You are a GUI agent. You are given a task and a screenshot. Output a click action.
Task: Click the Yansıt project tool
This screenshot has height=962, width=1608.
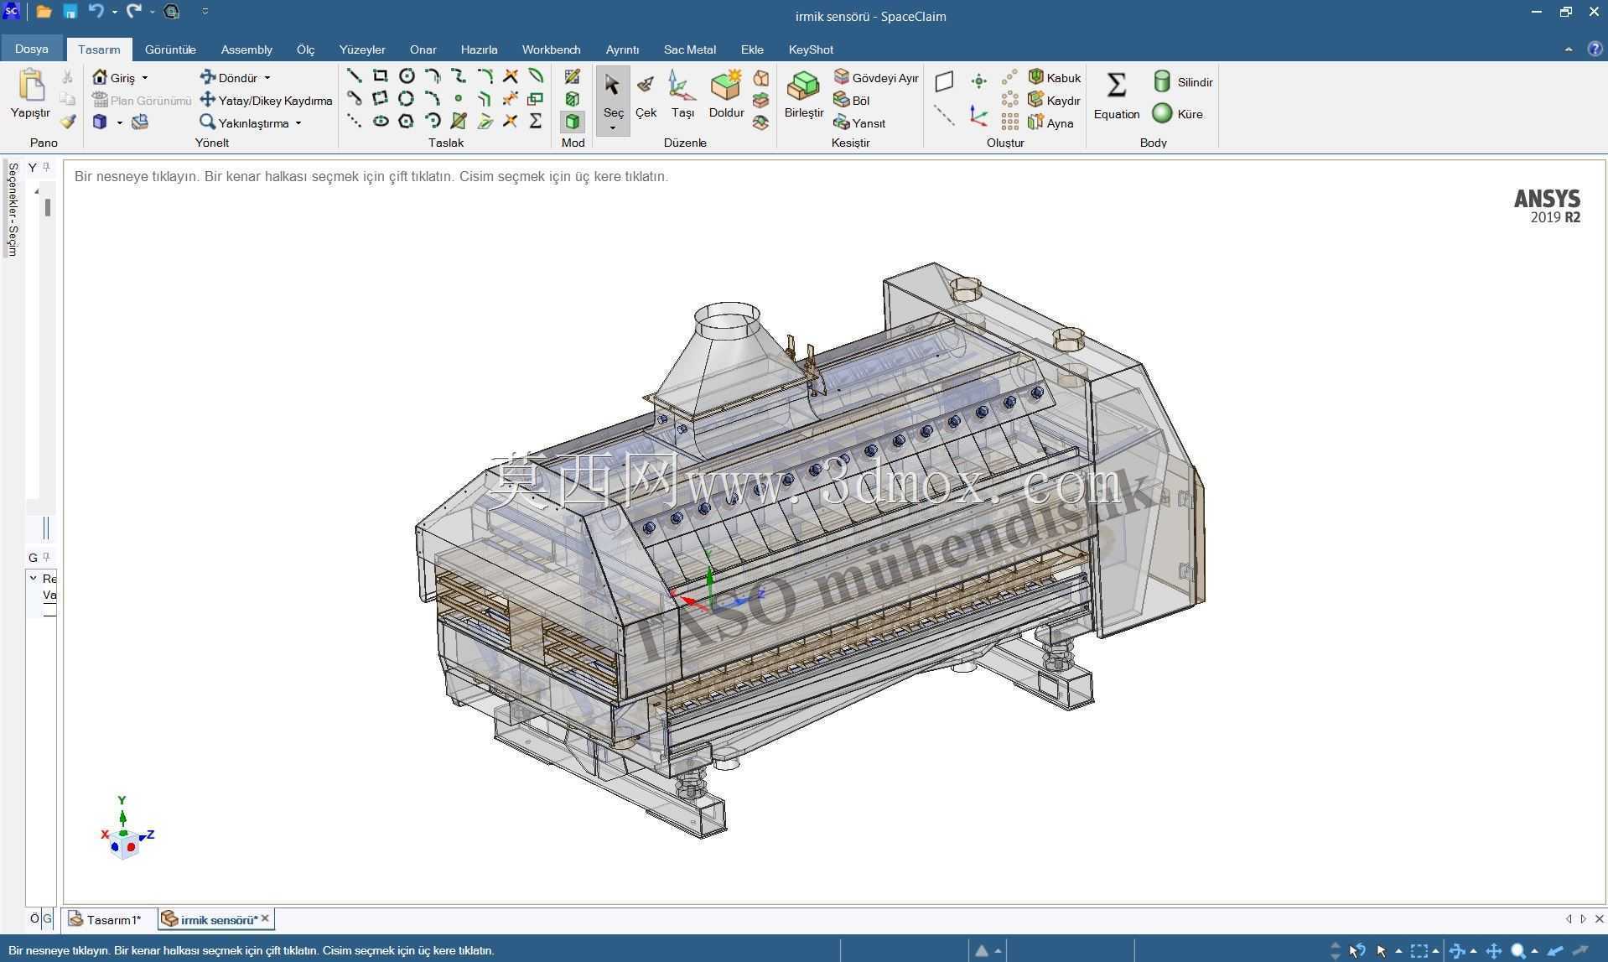(x=859, y=123)
